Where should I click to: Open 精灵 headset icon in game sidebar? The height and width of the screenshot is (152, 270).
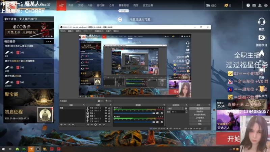tap(261, 22)
